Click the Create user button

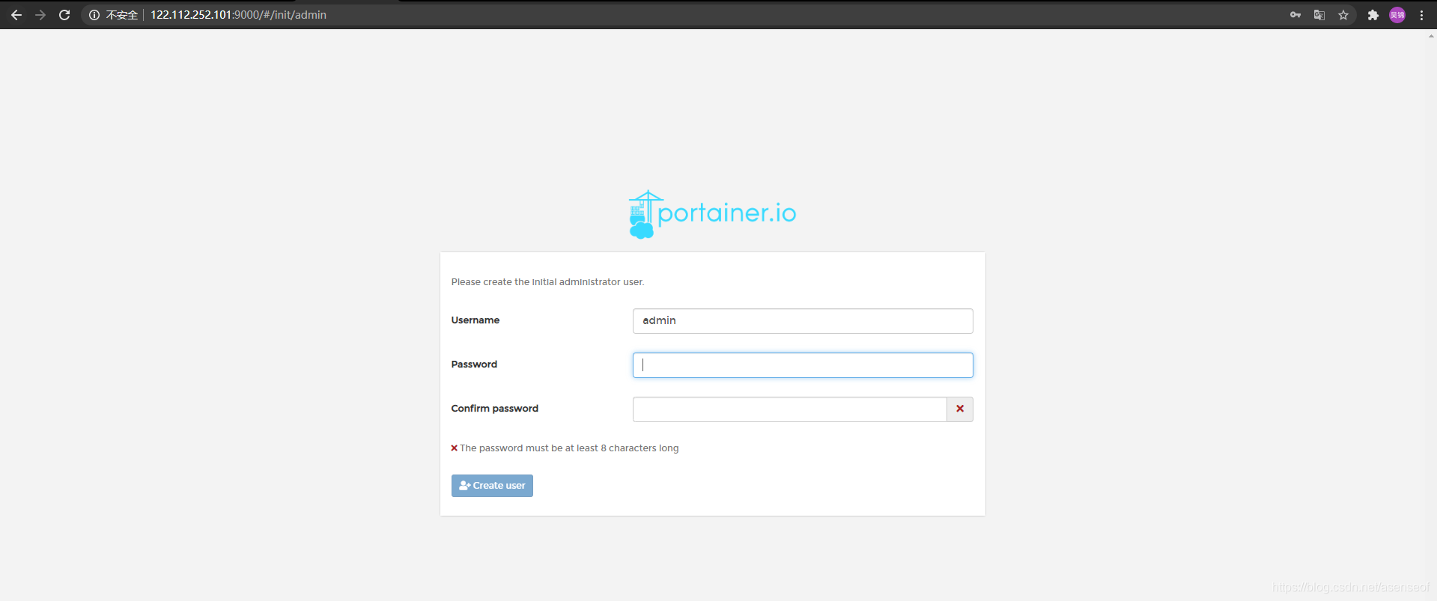[x=492, y=486]
